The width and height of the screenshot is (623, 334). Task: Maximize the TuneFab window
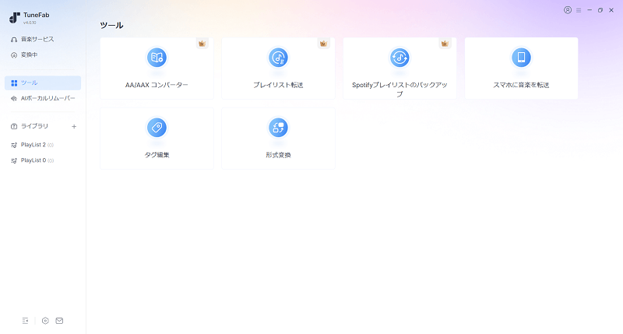[600, 10]
